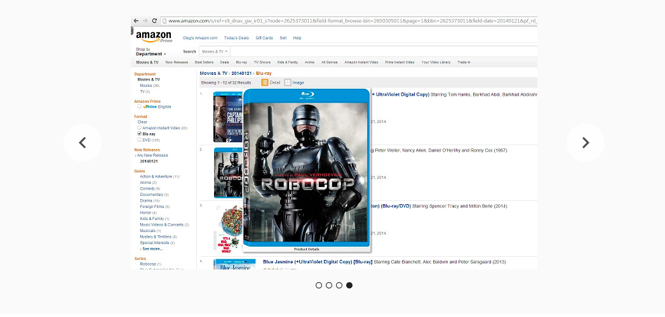Viewport: 665px width, 317px height.
Task: Click the Amazon Prime logo
Action: point(154,37)
